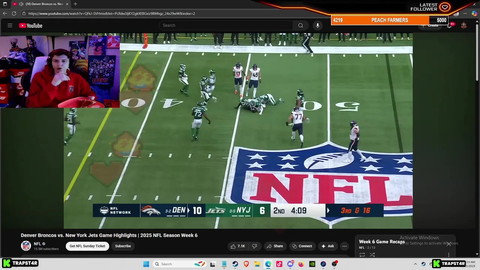
Task: Open playlist panel three-dot options menu
Action: (448, 255)
